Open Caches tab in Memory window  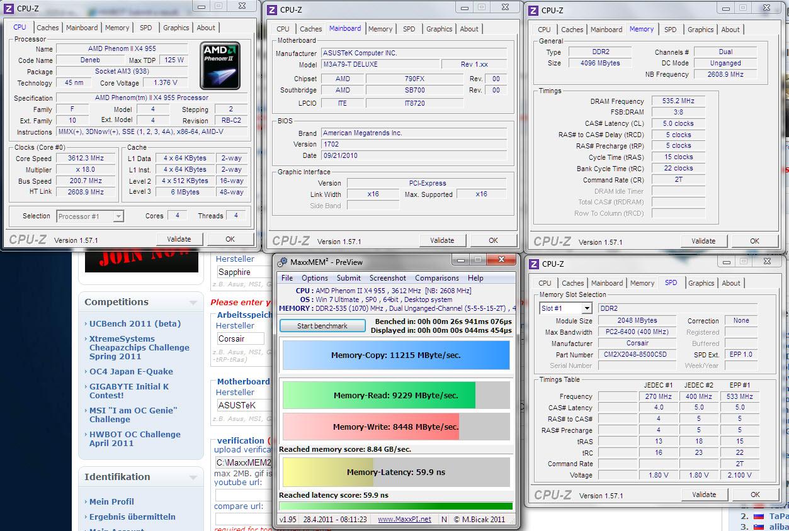tap(572, 30)
